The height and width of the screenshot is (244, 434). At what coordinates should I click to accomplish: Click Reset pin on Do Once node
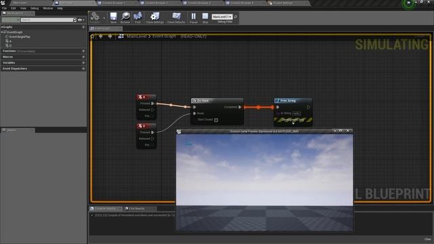pos(195,113)
